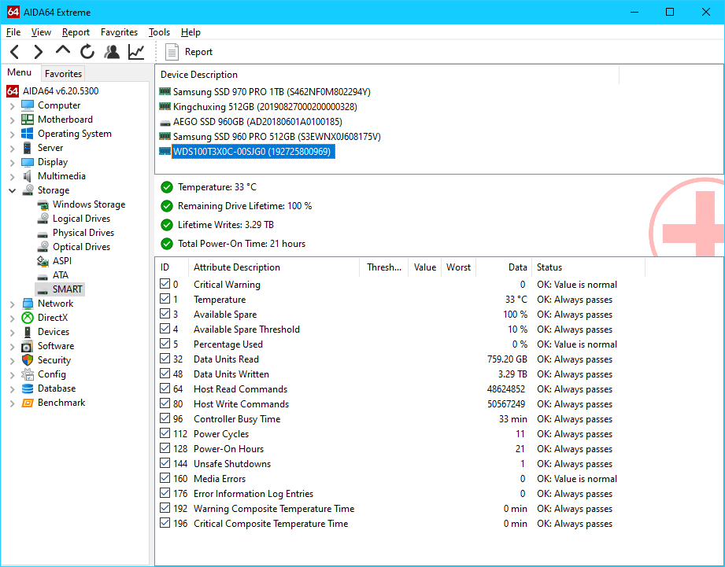Select Windows Storage tree item

click(89, 204)
